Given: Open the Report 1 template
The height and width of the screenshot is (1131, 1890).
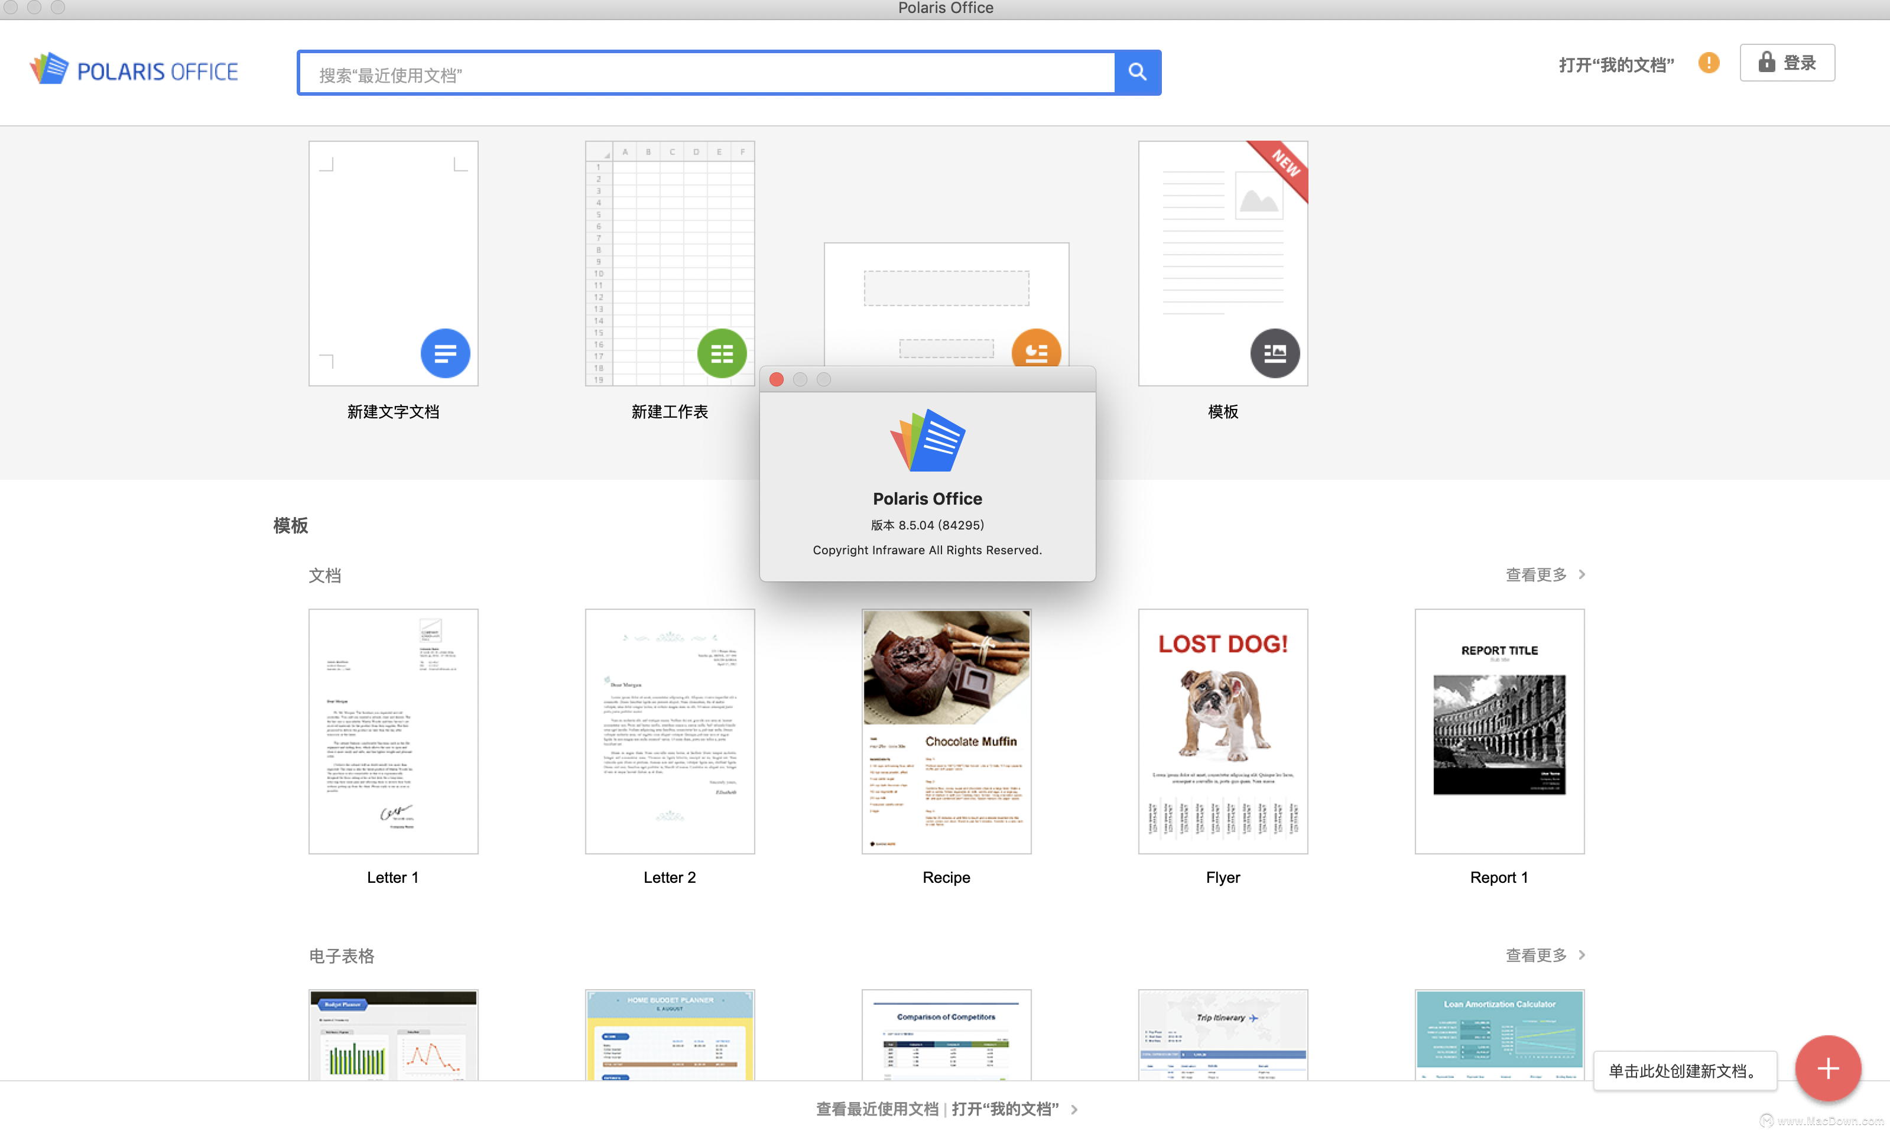Looking at the screenshot, I should coord(1500,731).
